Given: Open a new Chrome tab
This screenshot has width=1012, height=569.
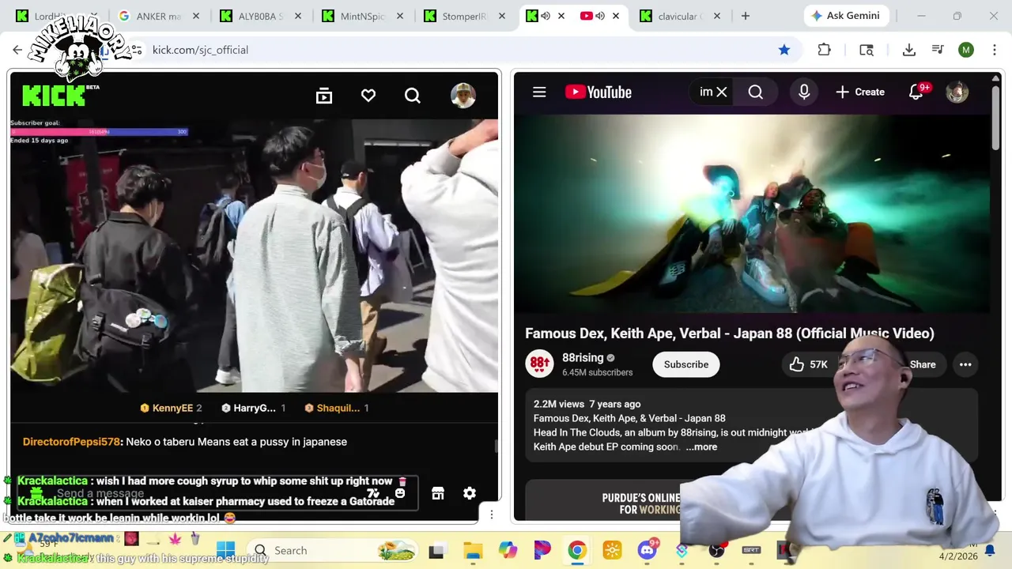Looking at the screenshot, I should [746, 16].
